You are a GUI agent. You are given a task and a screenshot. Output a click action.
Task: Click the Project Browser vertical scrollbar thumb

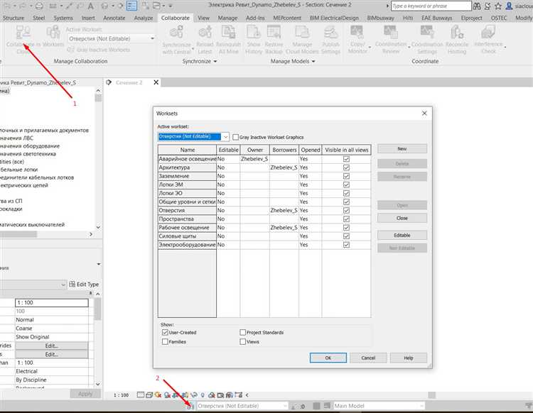click(98, 98)
